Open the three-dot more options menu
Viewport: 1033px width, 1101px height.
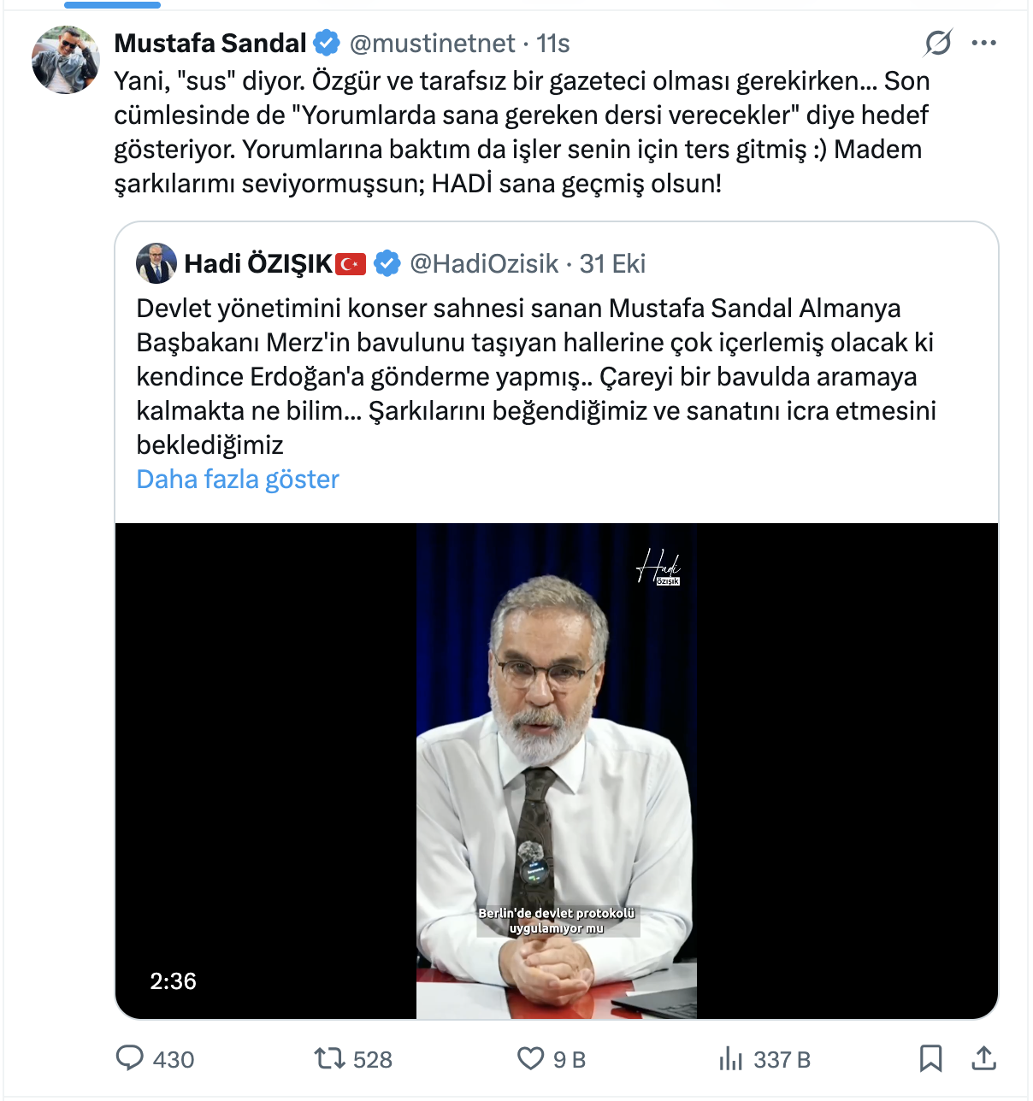tap(984, 43)
